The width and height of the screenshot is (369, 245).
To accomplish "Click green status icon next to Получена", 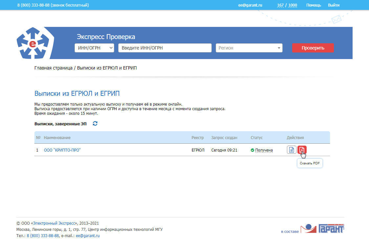I will (252, 150).
